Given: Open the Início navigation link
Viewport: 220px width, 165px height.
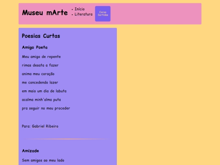Looking at the screenshot, I should click(x=79, y=9).
